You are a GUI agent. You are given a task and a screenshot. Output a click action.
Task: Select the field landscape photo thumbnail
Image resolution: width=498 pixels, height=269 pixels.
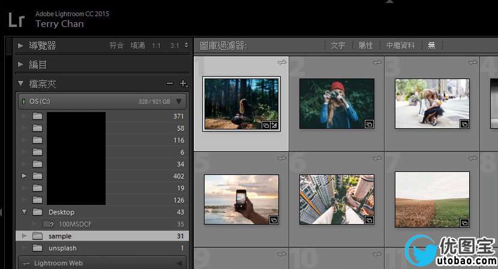[x=432, y=200]
